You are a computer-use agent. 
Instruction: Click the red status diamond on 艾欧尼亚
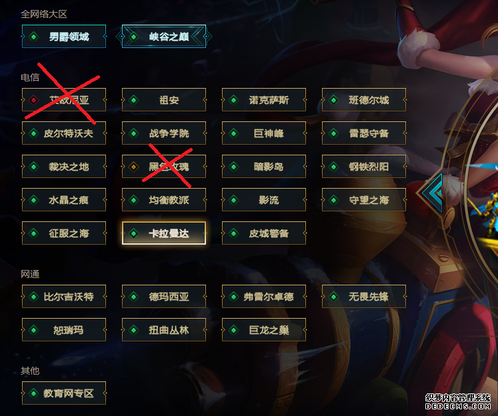coord(33,100)
